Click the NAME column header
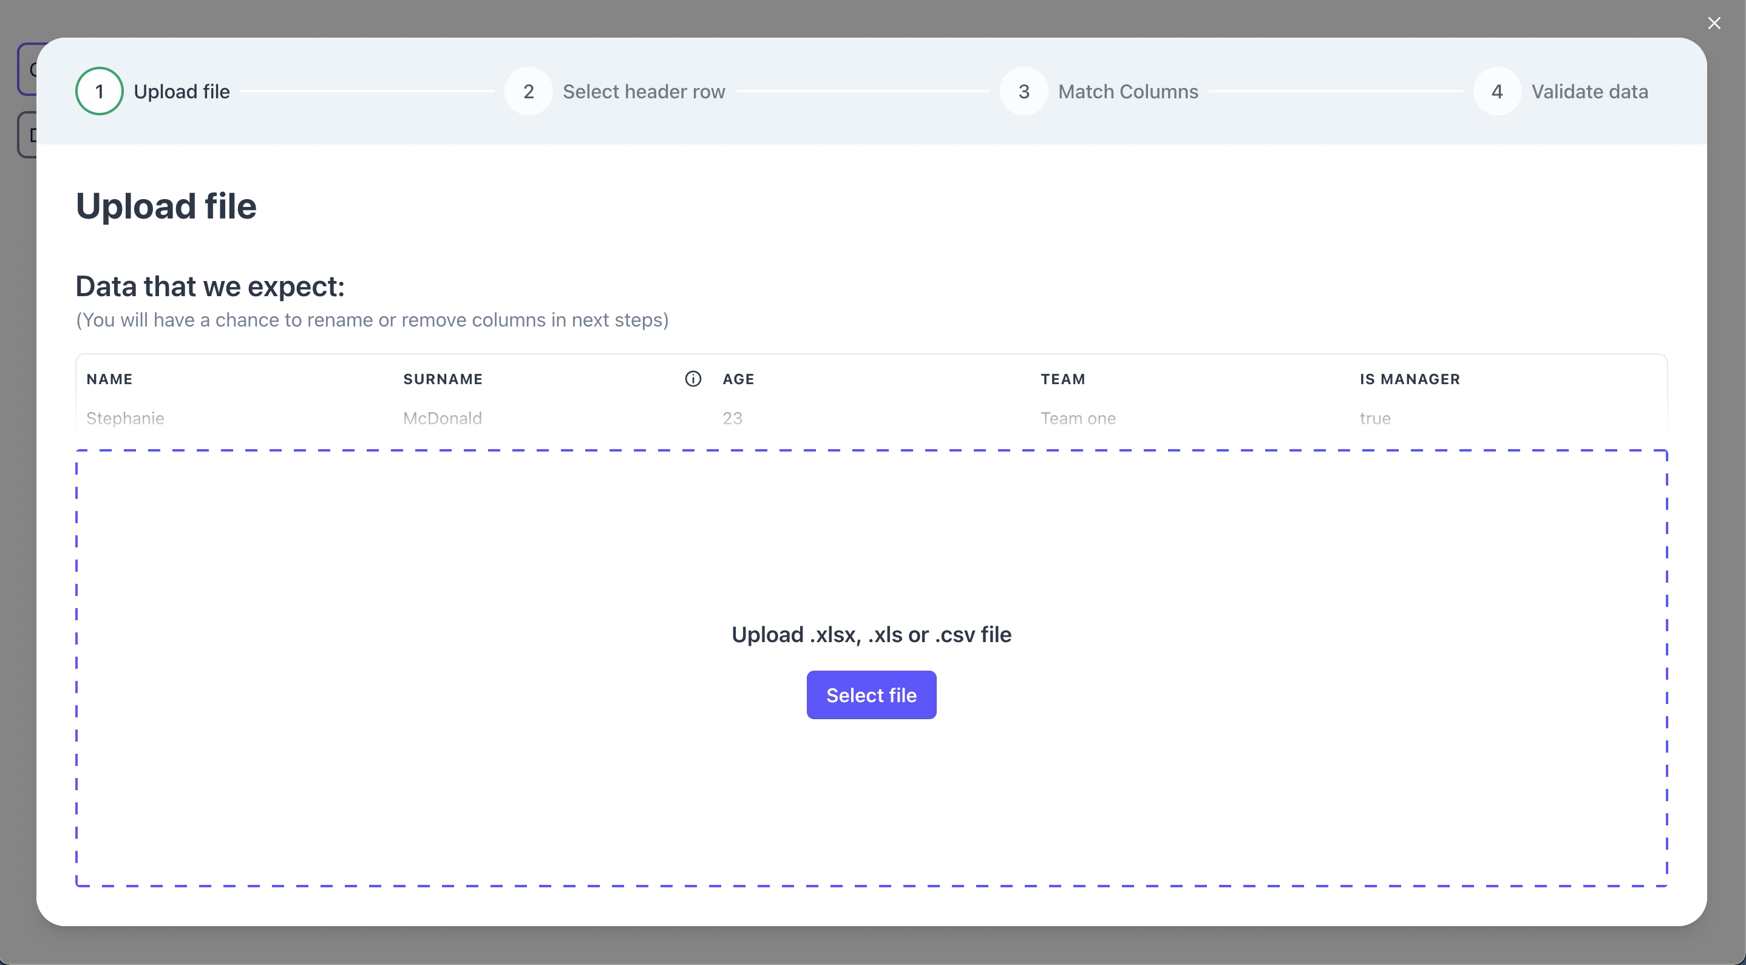1746x965 pixels. 110,379
